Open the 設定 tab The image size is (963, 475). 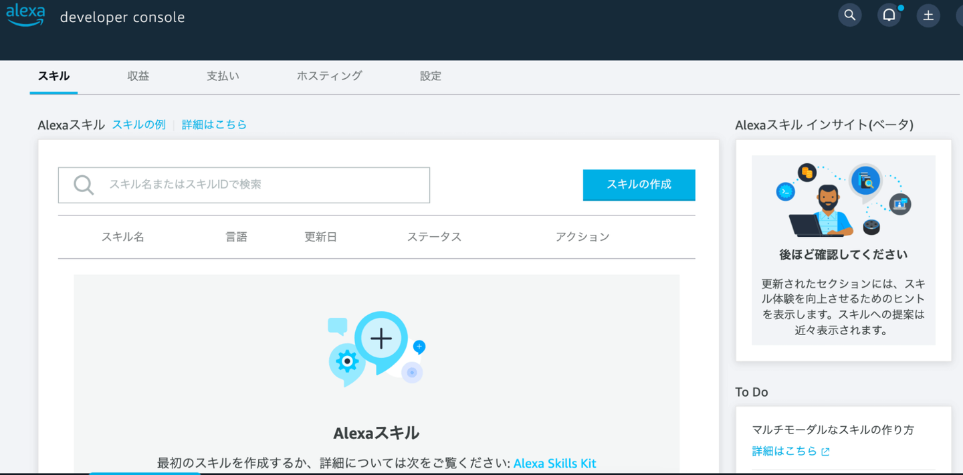pyautogui.click(x=431, y=76)
